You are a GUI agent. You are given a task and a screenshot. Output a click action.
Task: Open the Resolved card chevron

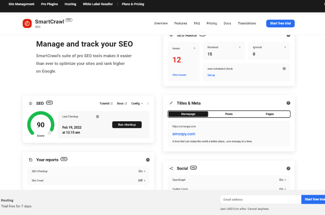click(x=240, y=47)
